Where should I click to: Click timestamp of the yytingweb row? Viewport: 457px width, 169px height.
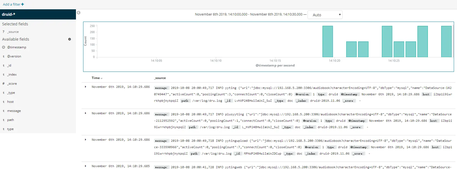(121, 166)
